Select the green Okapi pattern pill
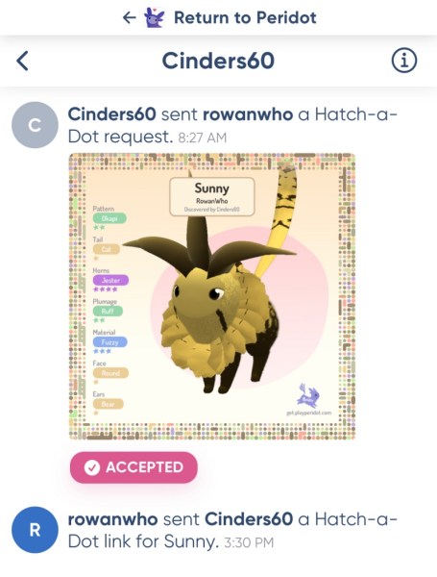The image size is (437, 577). coord(109,218)
